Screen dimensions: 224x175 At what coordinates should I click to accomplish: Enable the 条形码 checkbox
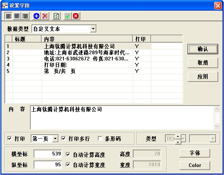100,139
